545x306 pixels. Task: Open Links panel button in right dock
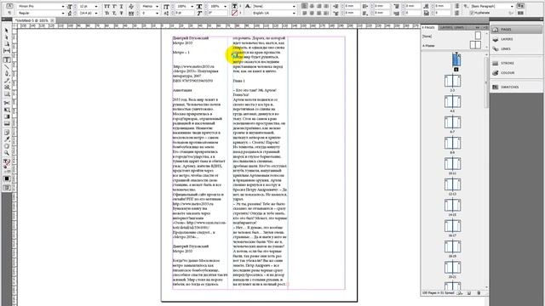point(516,49)
